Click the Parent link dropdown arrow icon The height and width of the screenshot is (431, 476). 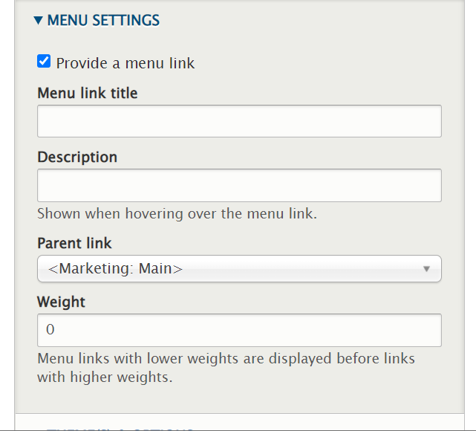click(x=426, y=268)
